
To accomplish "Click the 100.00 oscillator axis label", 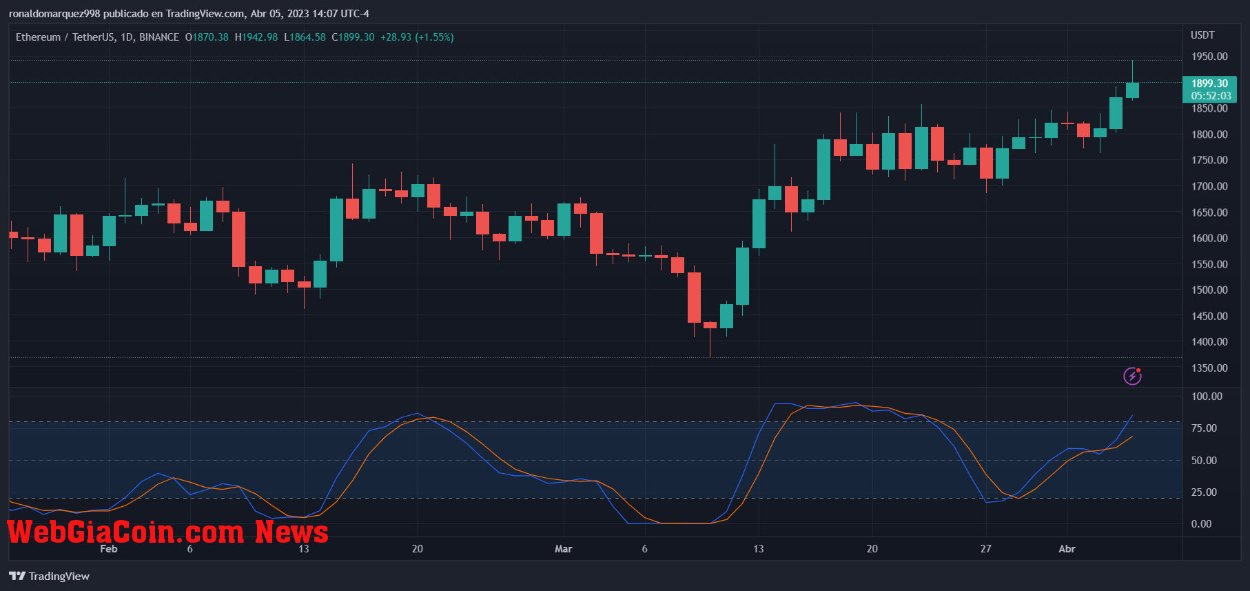I will tap(1207, 397).
